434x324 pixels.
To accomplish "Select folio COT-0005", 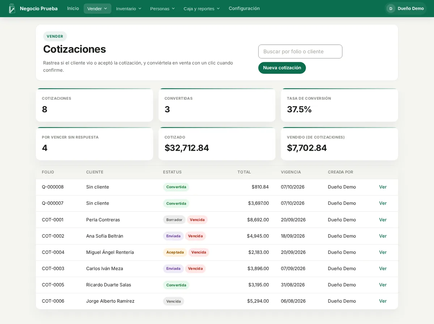I will click(53, 285).
